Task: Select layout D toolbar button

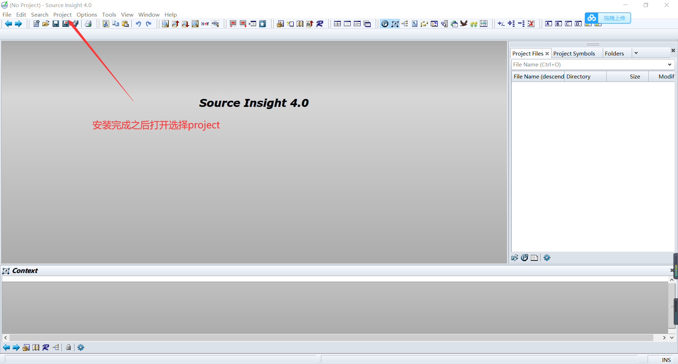Action: coord(578,24)
